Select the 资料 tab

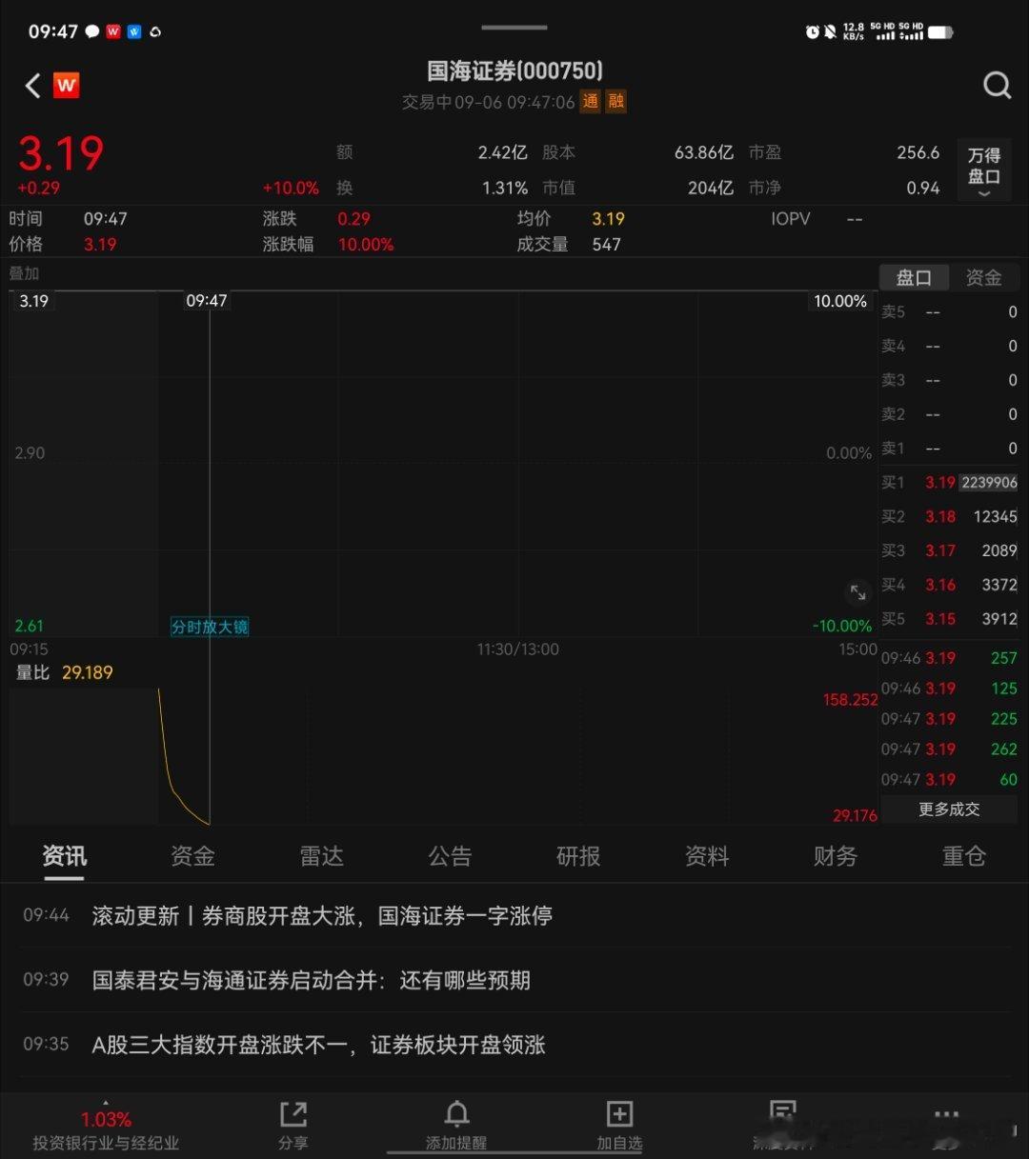coord(707,856)
